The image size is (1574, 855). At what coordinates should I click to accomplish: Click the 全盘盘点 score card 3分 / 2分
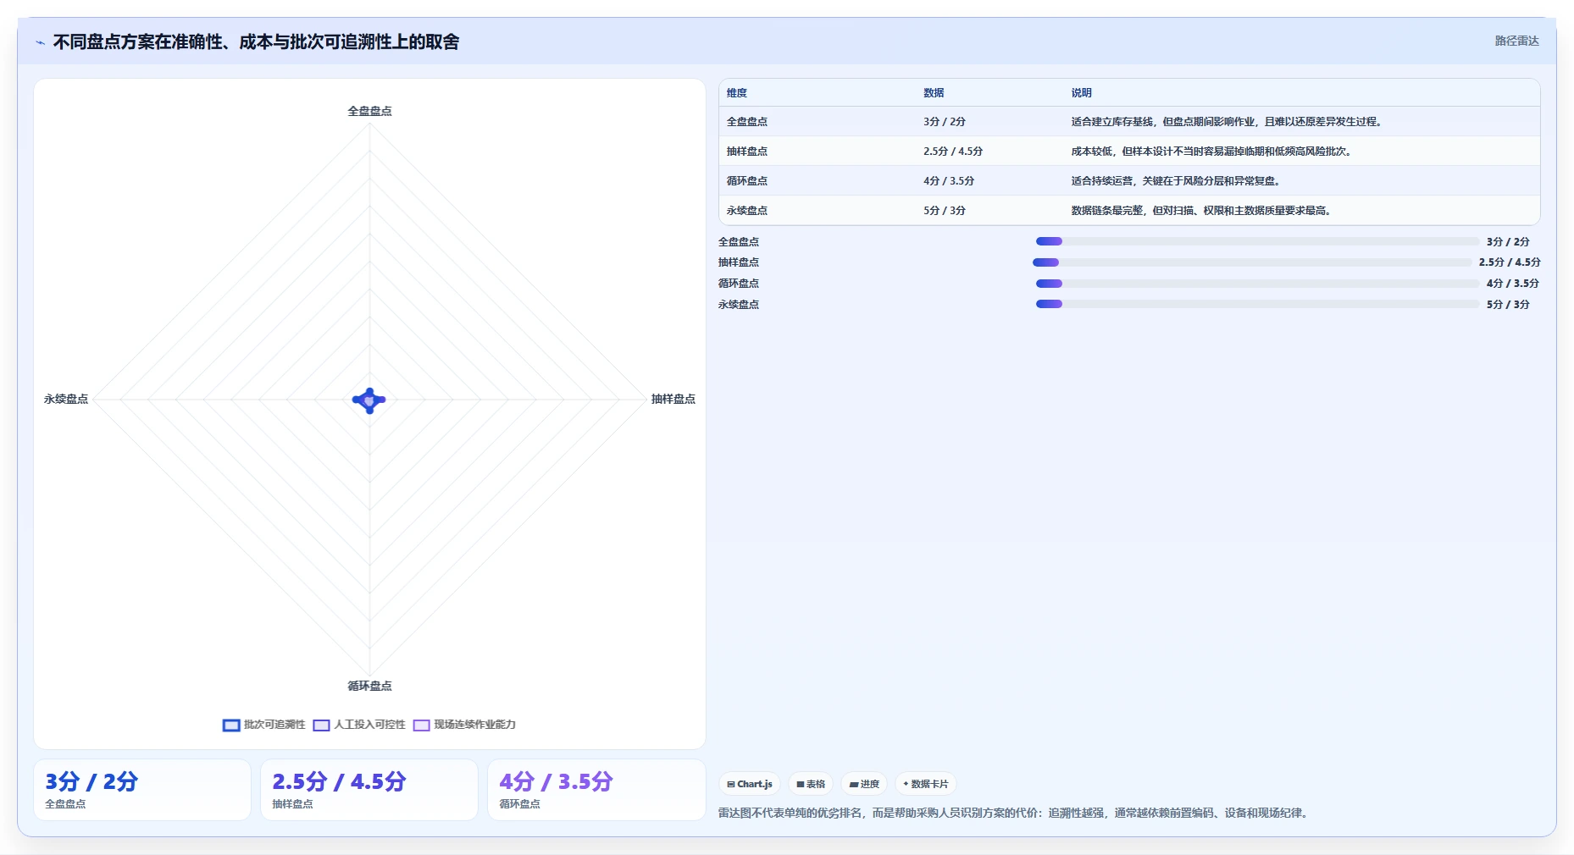[x=142, y=790]
